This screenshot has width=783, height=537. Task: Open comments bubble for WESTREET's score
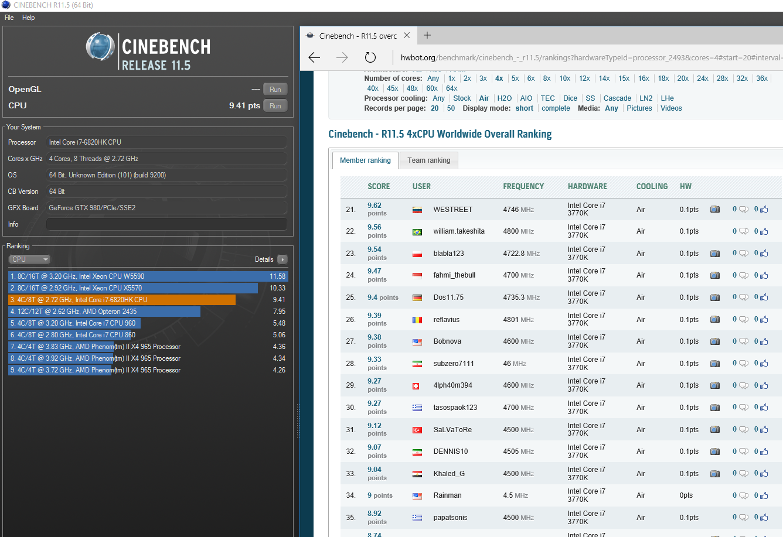tap(743, 209)
